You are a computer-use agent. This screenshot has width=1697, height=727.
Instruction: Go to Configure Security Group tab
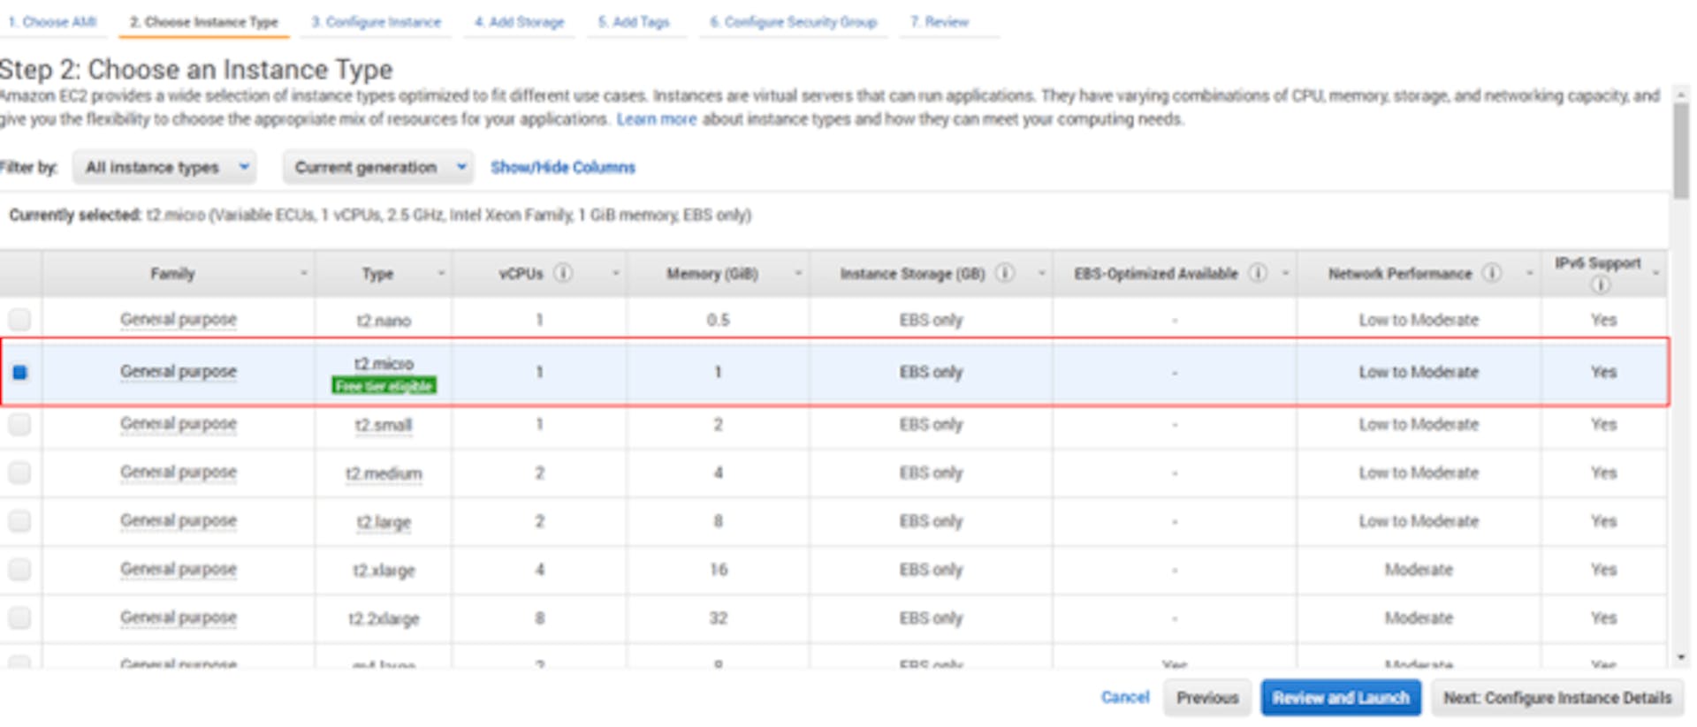tap(793, 21)
